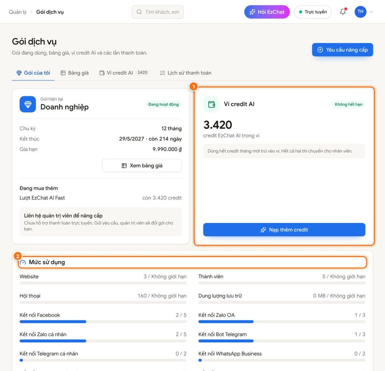Click Liên hệ quản trị viên notice
The width and height of the screenshot is (385, 371).
click(x=101, y=222)
